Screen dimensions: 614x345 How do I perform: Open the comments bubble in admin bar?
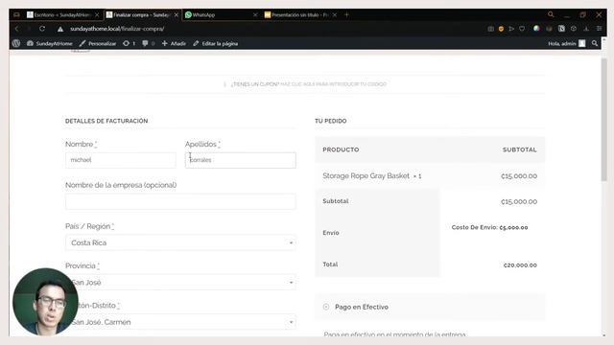(x=149, y=43)
